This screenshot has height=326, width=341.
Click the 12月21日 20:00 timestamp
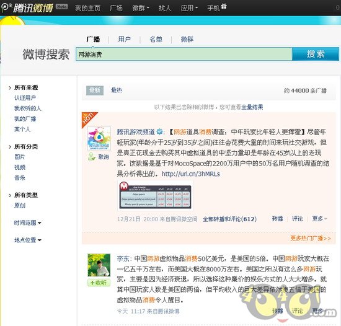pos(138,219)
